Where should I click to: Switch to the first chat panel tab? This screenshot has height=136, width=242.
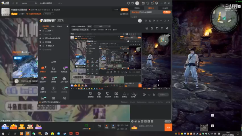(x=137, y=8)
